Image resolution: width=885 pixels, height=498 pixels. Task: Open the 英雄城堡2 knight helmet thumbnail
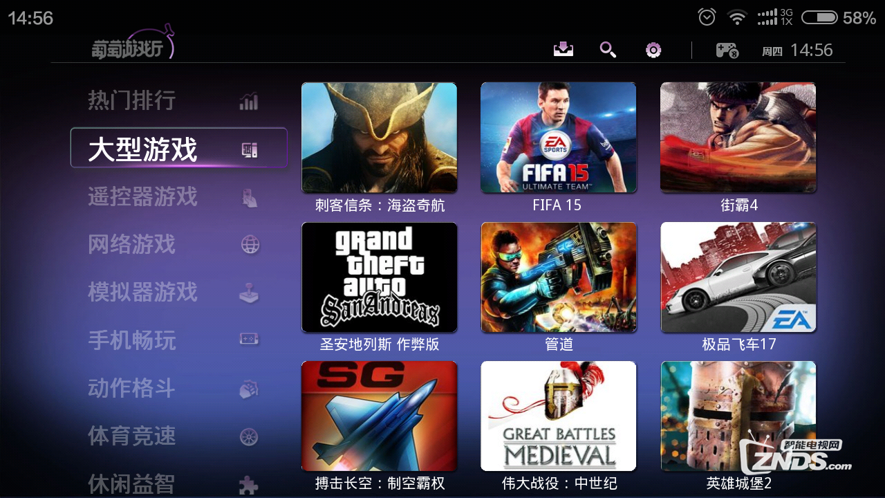(x=738, y=416)
